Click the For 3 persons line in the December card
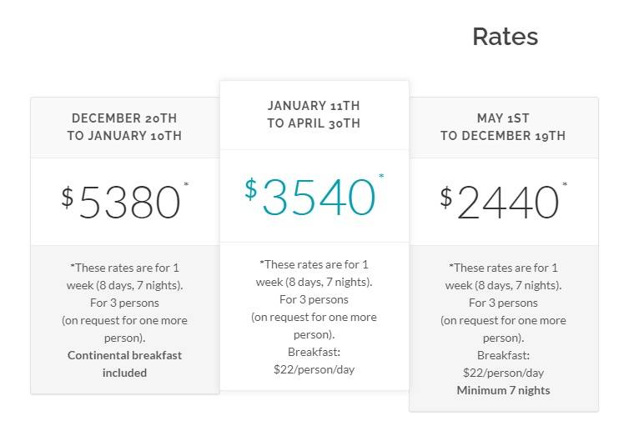Screen dimensions: 639x436 click(124, 303)
